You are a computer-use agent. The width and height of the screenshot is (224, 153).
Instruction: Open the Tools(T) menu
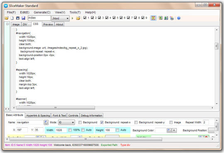click(75, 12)
